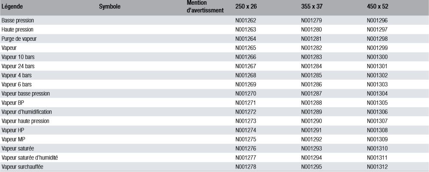Screen dimensions: 429x172
Task: Click the 355 x 37 column header
Action: click(x=312, y=7)
